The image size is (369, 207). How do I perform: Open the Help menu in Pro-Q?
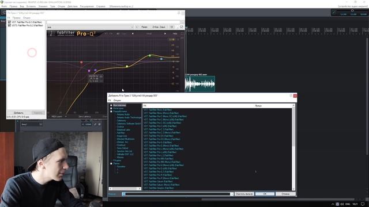point(175,34)
